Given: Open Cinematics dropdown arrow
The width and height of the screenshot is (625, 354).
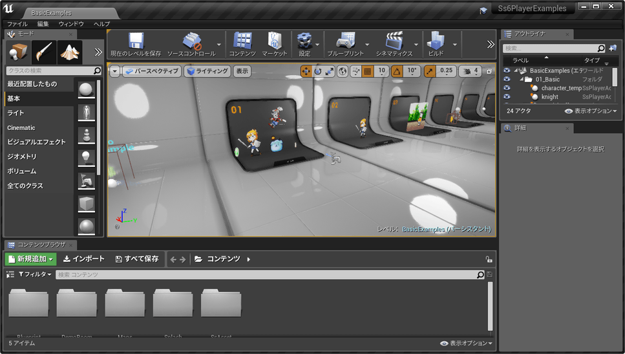Looking at the screenshot, I should 416,44.
